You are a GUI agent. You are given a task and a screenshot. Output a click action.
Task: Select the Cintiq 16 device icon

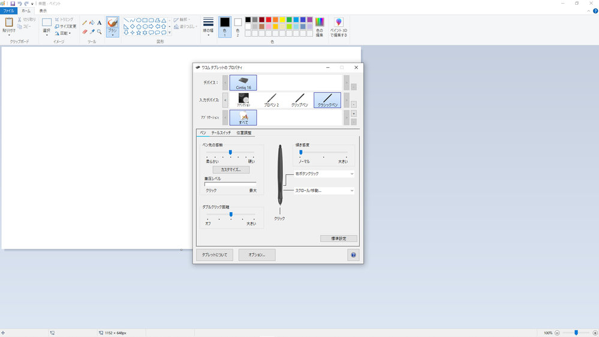243,83
